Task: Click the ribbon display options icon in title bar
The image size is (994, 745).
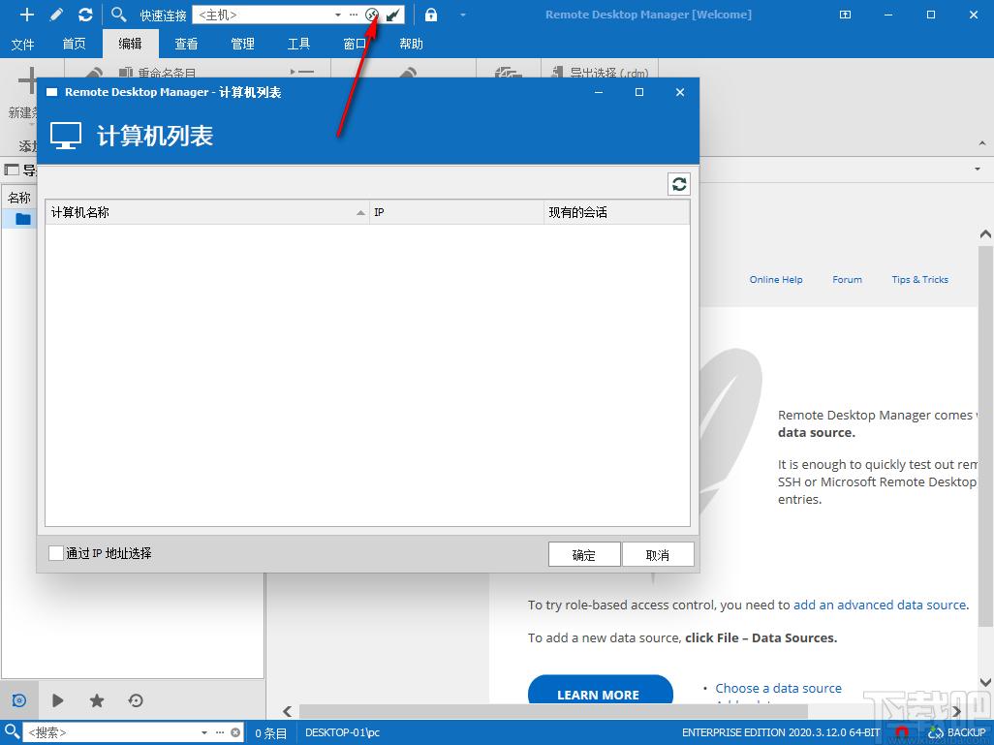Action: 845,15
